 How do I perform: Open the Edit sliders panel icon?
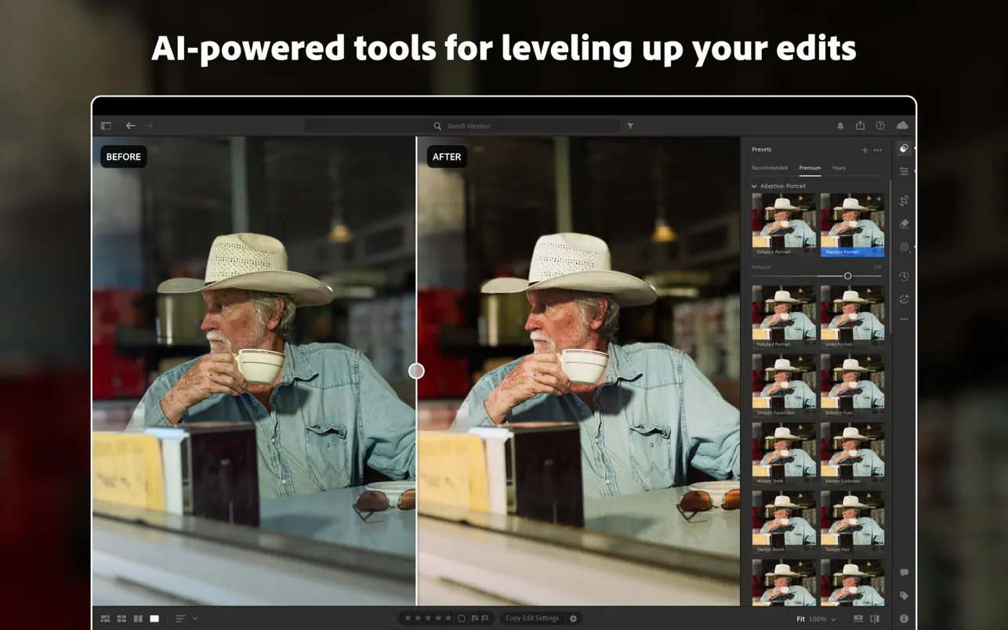904,171
